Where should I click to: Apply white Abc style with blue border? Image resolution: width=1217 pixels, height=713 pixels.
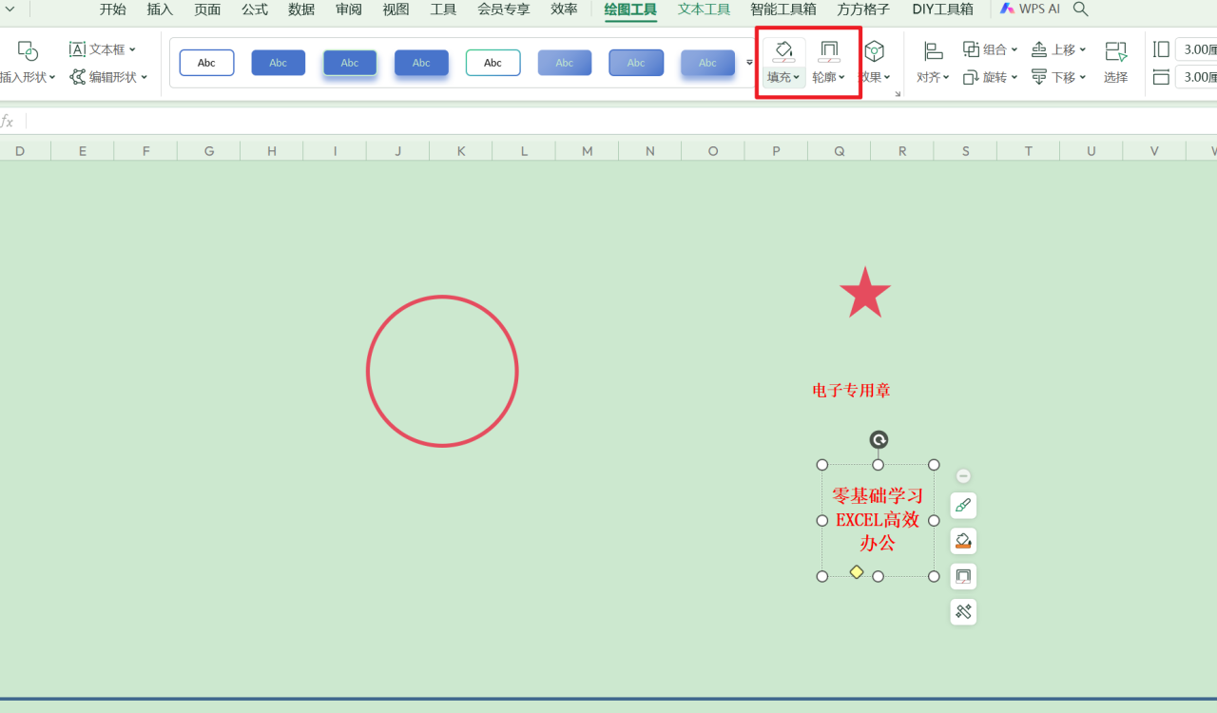206,63
